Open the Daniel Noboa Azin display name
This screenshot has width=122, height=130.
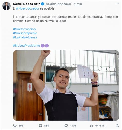[27, 4]
